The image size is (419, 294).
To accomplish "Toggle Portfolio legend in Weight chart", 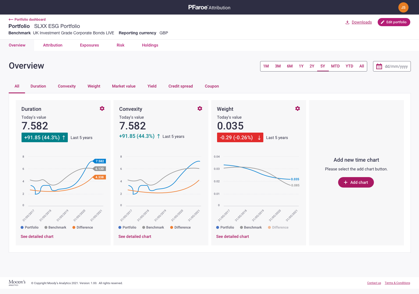I will tap(225, 227).
